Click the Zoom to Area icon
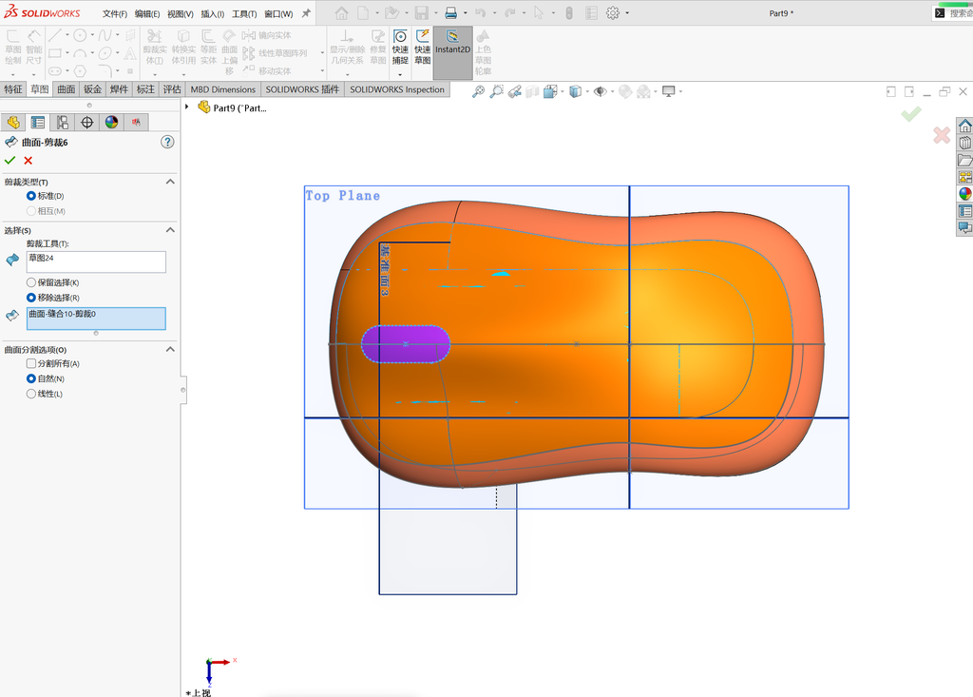Viewport: 973px width, 697px height. (496, 92)
